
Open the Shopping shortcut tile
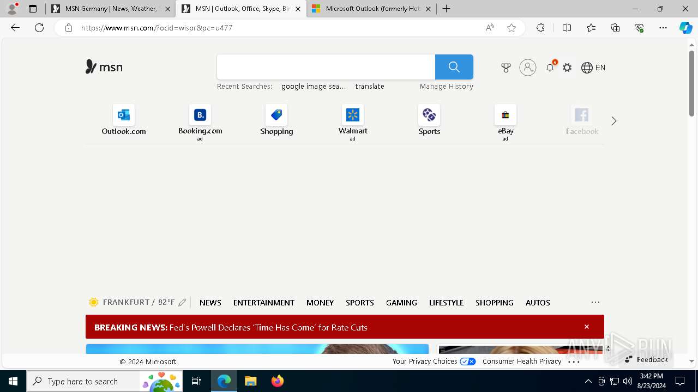[x=276, y=120]
